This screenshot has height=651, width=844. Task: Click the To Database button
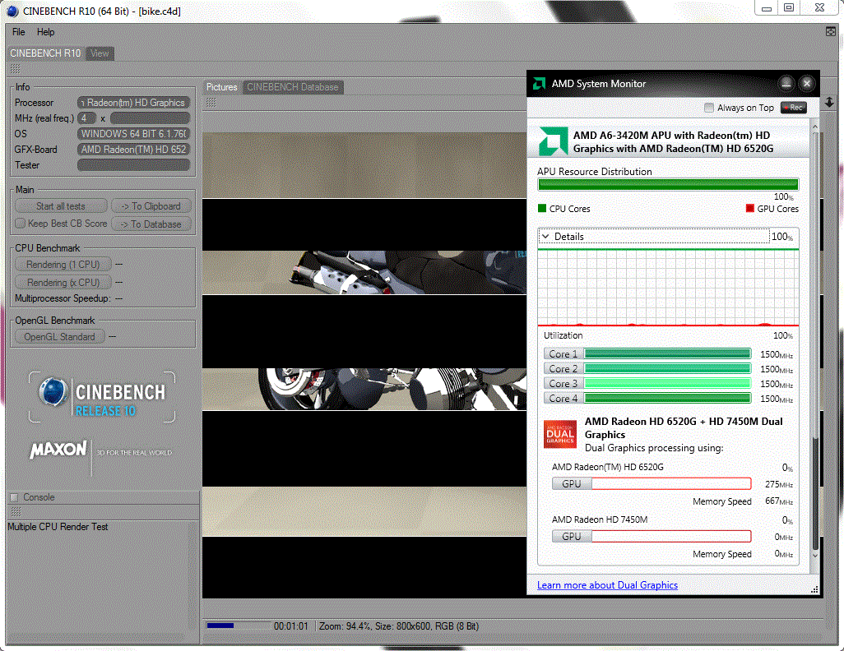[151, 224]
